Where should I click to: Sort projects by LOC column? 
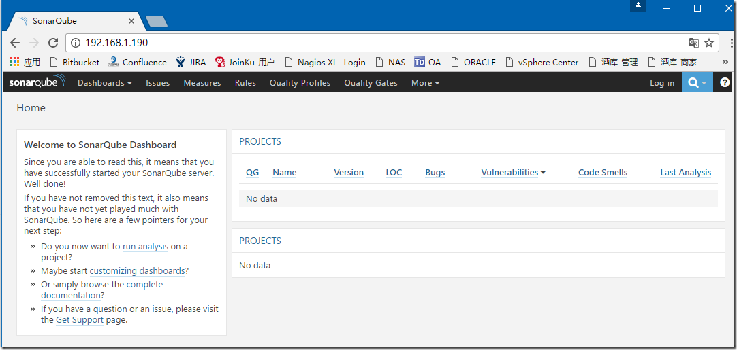click(394, 172)
